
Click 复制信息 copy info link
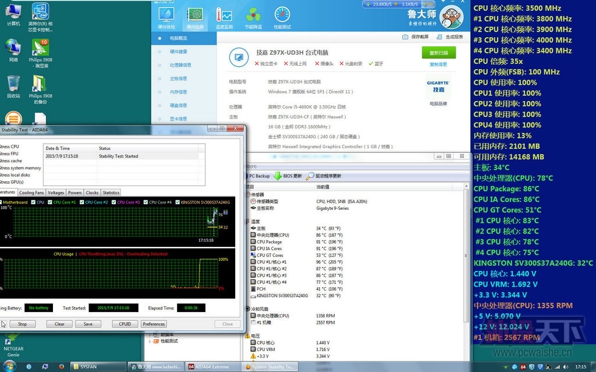pyautogui.click(x=438, y=65)
